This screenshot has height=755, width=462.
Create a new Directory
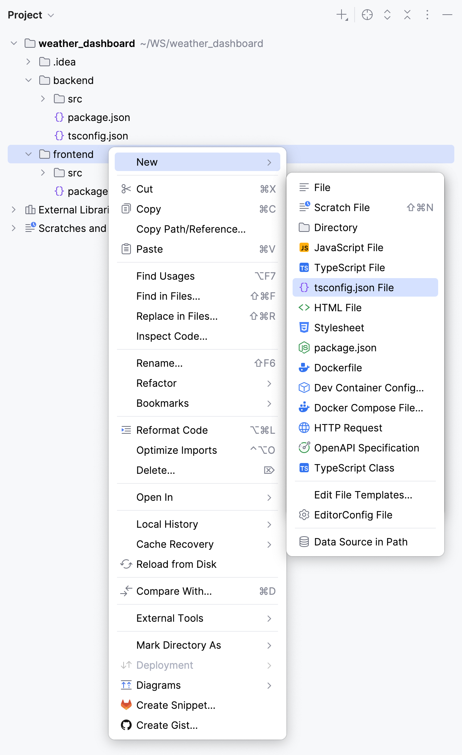point(365,227)
